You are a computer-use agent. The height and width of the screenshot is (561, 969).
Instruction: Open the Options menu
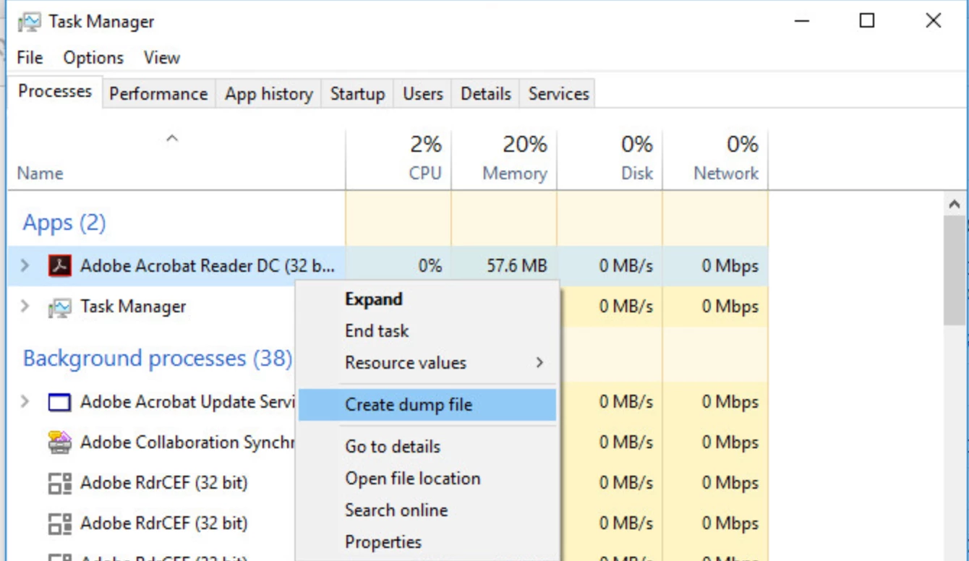pyautogui.click(x=93, y=58)
